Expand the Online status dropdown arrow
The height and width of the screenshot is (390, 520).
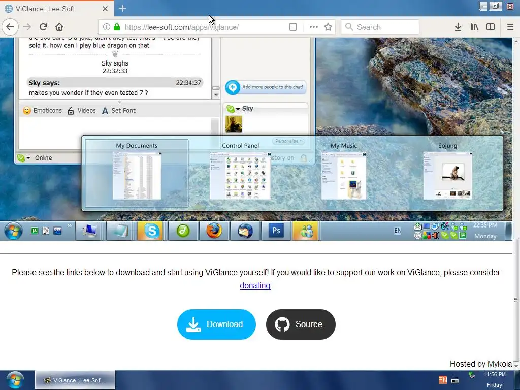pyautogui.click(x=28, y=158)
